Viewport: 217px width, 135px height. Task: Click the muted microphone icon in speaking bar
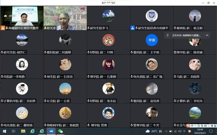[168, 35]
